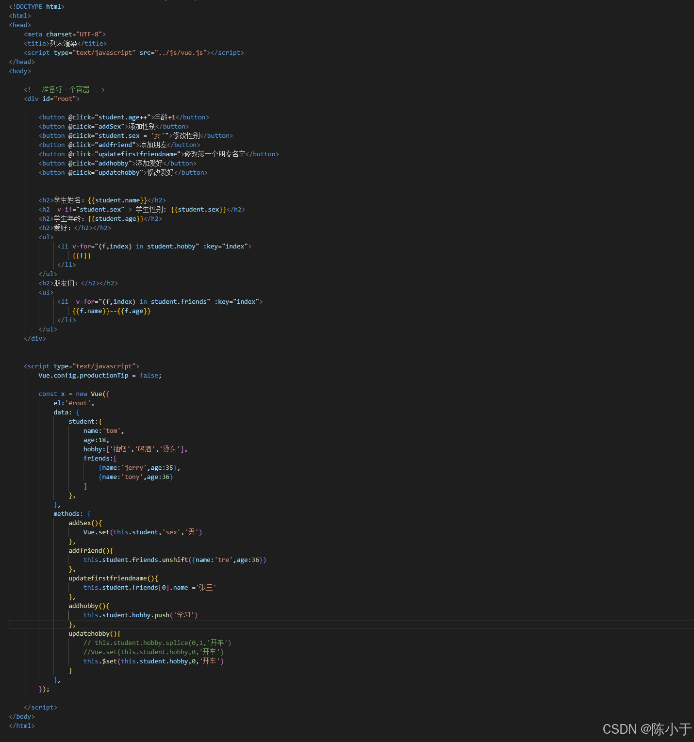Click the commented //Vue.set hobby line
The width and height of the screenshot is (694, 742).
[154, 652]
